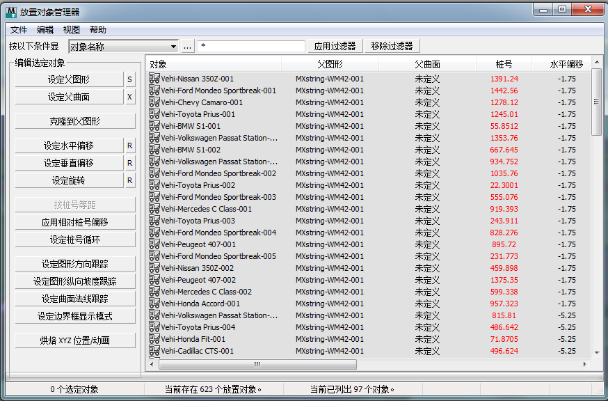Click the 应用相对桩号偏移 button

tap(75, 222)
